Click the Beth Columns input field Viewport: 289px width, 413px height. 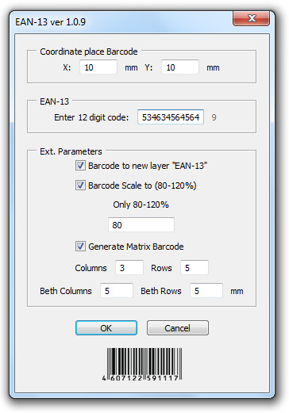(x=117, y=291)
